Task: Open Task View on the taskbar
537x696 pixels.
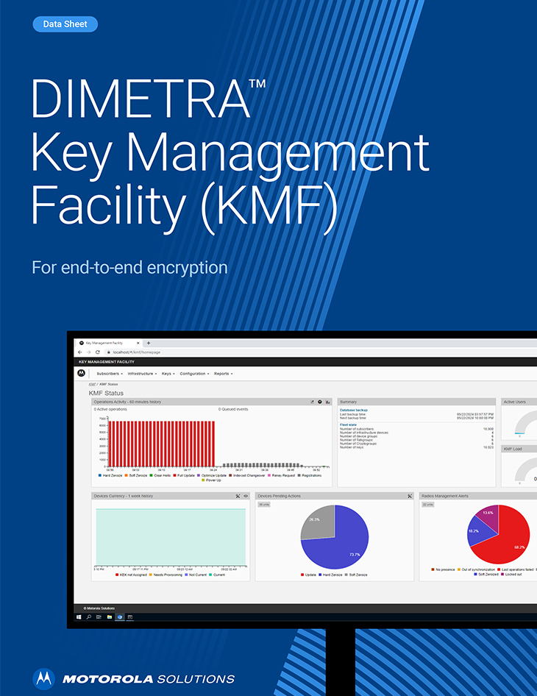Action: (99, 617)
